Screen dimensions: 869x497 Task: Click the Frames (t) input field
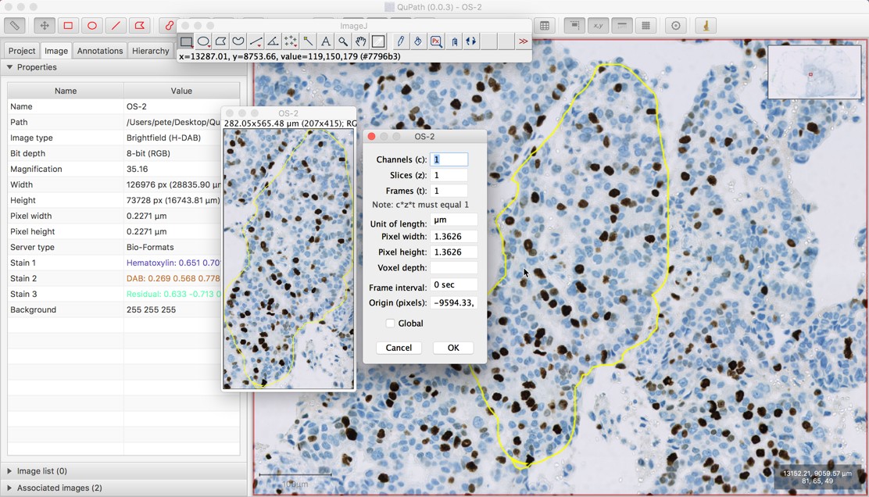[x=449, y=191]
